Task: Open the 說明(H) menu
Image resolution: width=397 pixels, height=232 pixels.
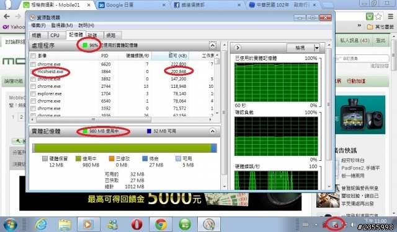Action: 86,25
